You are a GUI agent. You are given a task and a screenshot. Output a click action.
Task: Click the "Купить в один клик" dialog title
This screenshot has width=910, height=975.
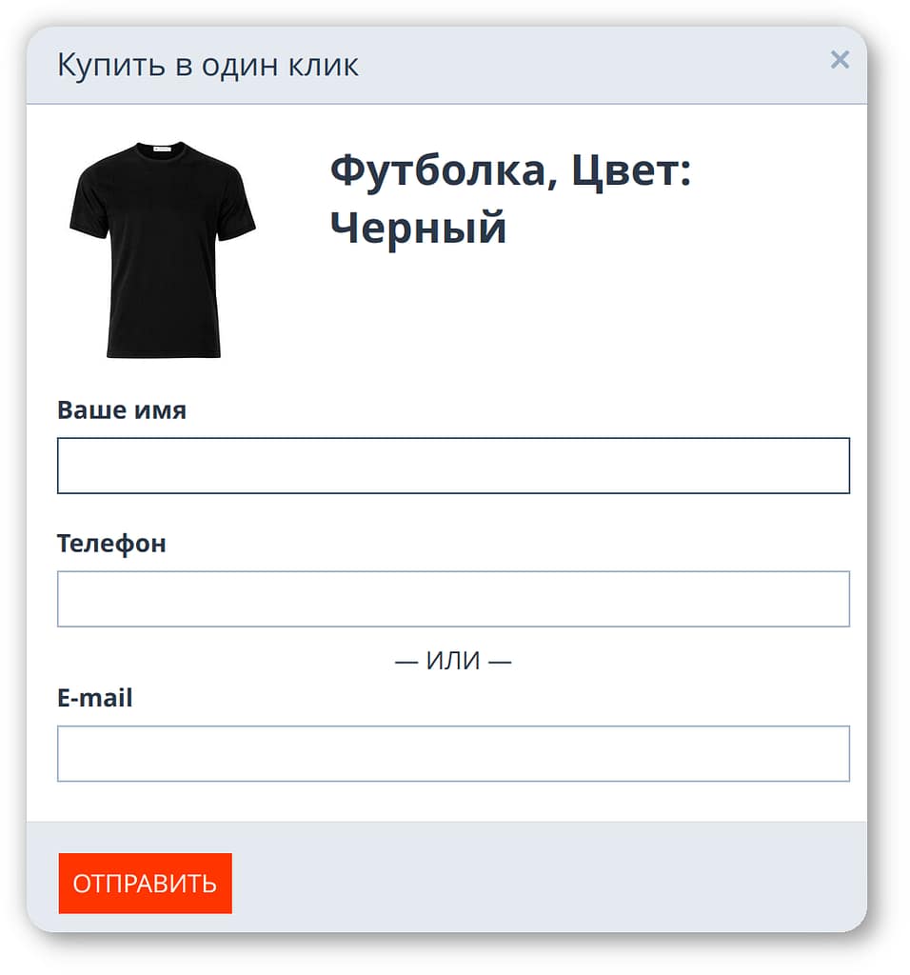coord(208,66)
